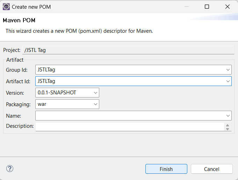Click the Description scroll up arrow

(x=228, y=125)
